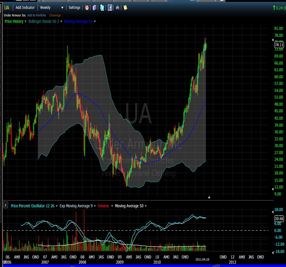Close the oscillator panel with X icon

(x=5, y=206)
